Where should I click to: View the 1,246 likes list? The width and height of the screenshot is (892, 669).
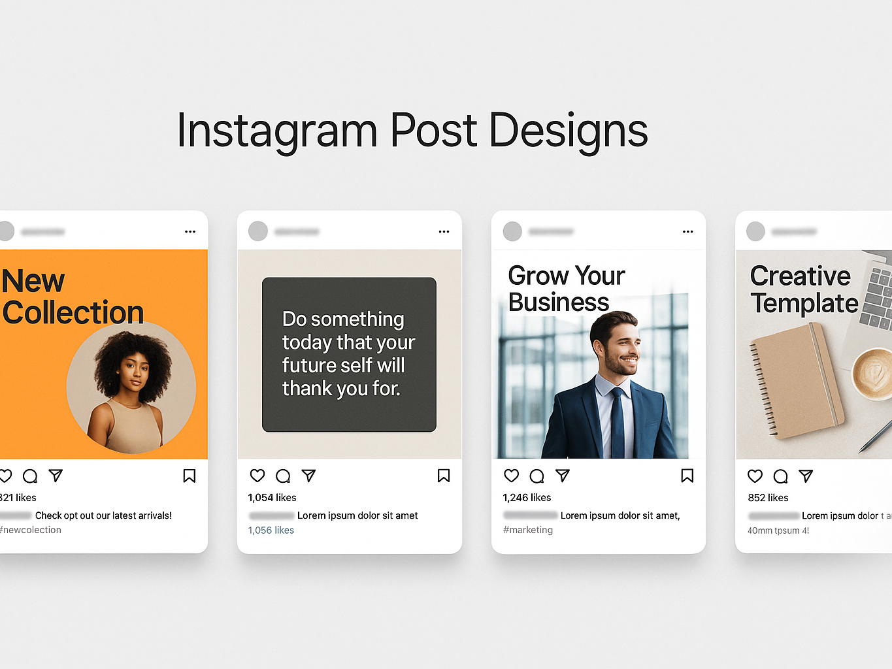click(x=527, y=498)
